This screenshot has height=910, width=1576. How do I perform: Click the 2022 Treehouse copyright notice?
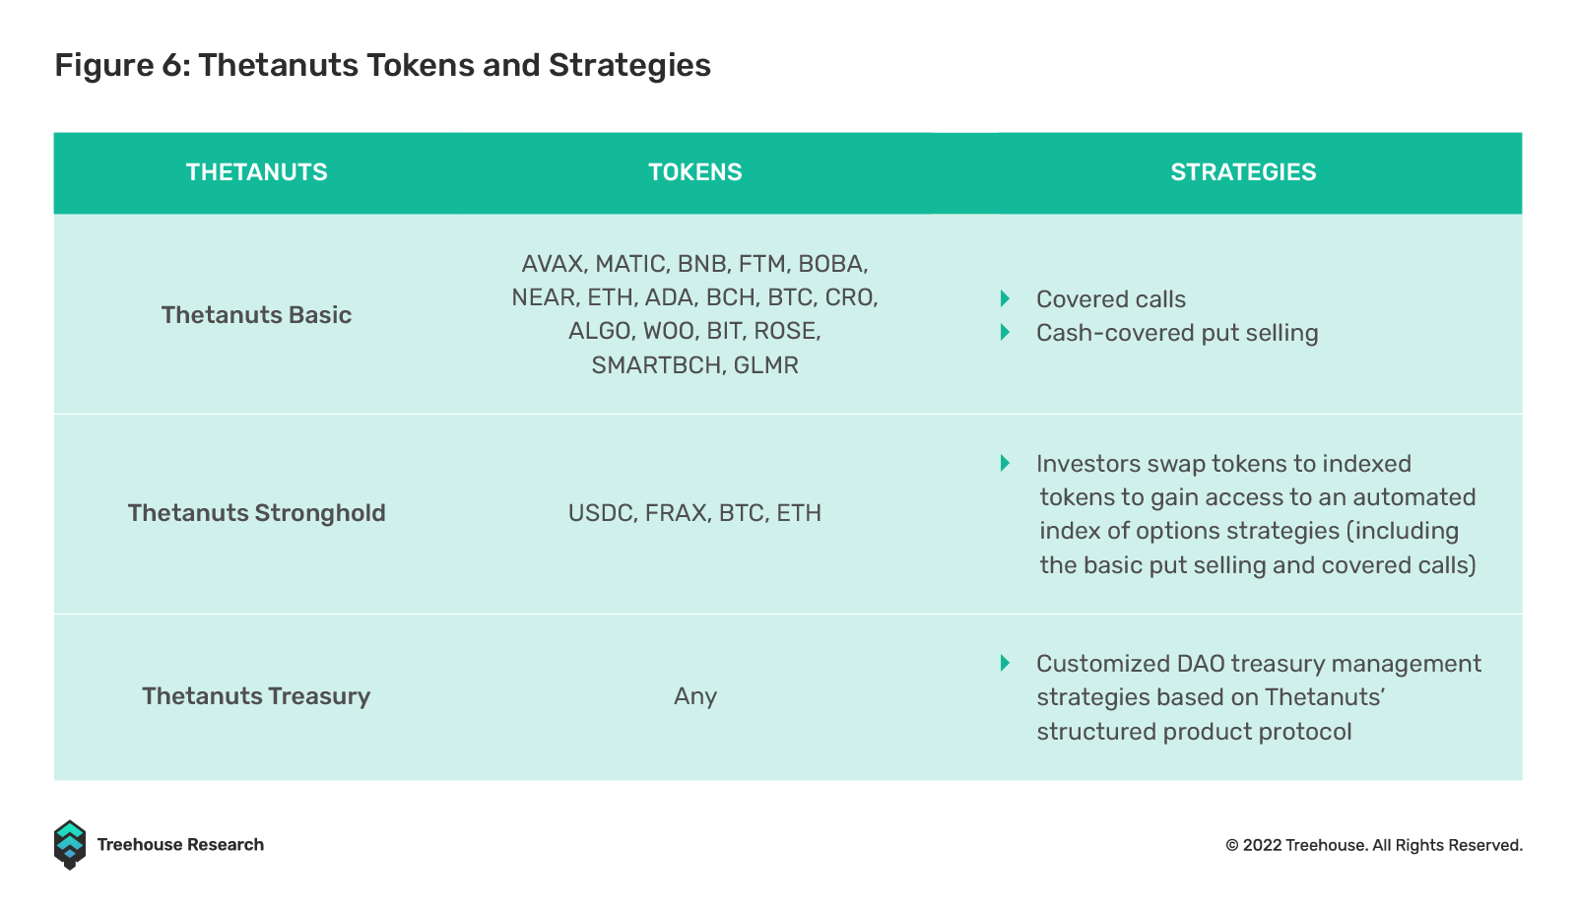[x=1374, y=845]
